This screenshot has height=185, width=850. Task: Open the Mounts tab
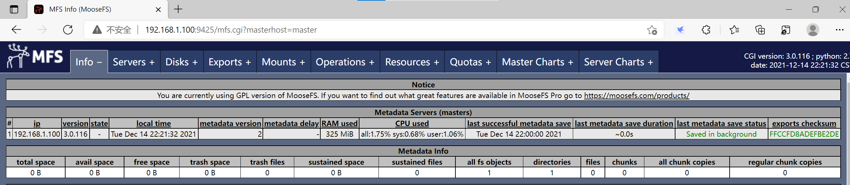click(284, 62)
